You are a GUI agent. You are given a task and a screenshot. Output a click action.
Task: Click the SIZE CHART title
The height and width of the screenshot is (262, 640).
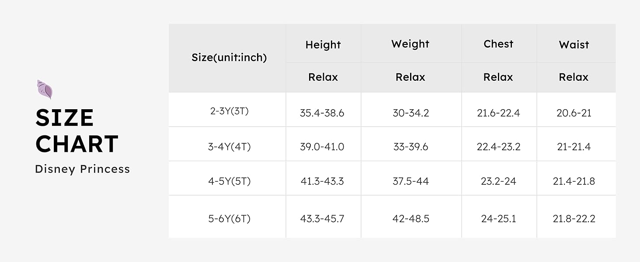pos(77,131)
